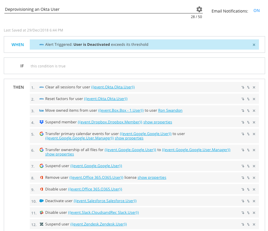Toggle Email Notifications off
This screenshot has width=268, height=231.
click(256, 10)
